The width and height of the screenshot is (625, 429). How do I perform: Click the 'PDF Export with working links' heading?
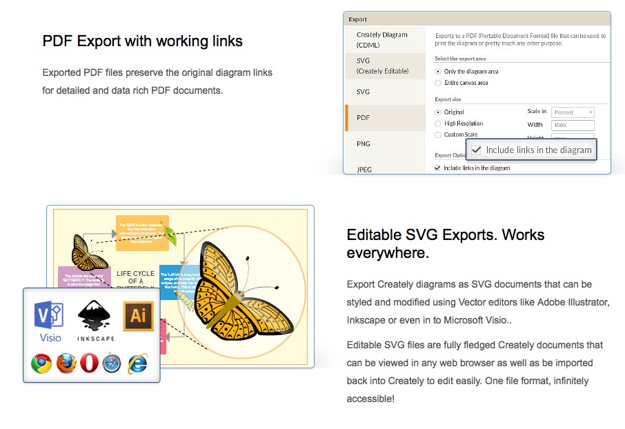(x=142, y=41)
